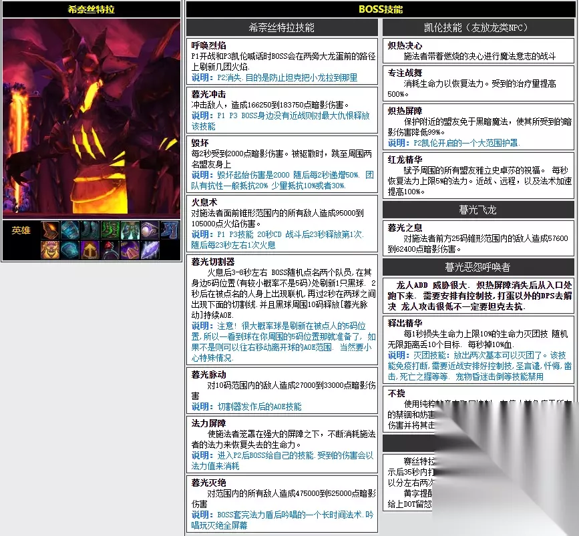Screen dimensions: 579x536
Task: Click the 暮光切割器 skill name
Action: [x=213, y=262]
